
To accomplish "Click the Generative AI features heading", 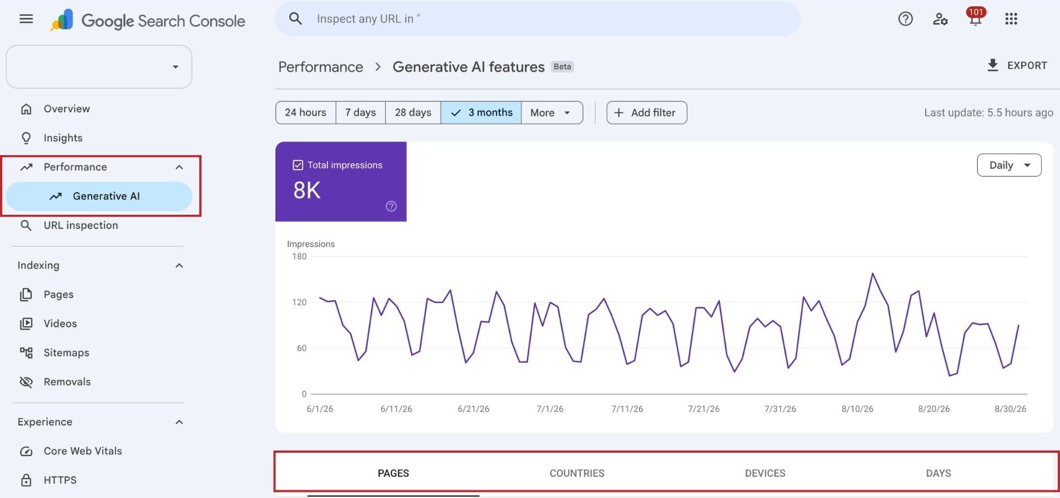I will [468, 67].
